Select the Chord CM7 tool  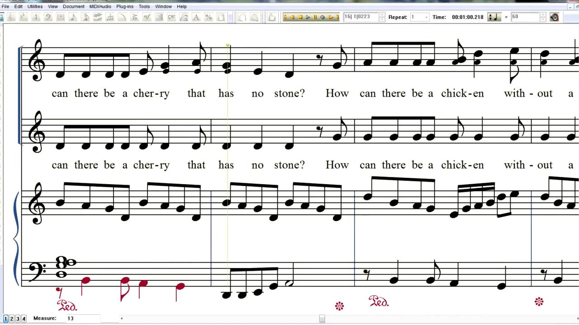(x=171, y=17)
